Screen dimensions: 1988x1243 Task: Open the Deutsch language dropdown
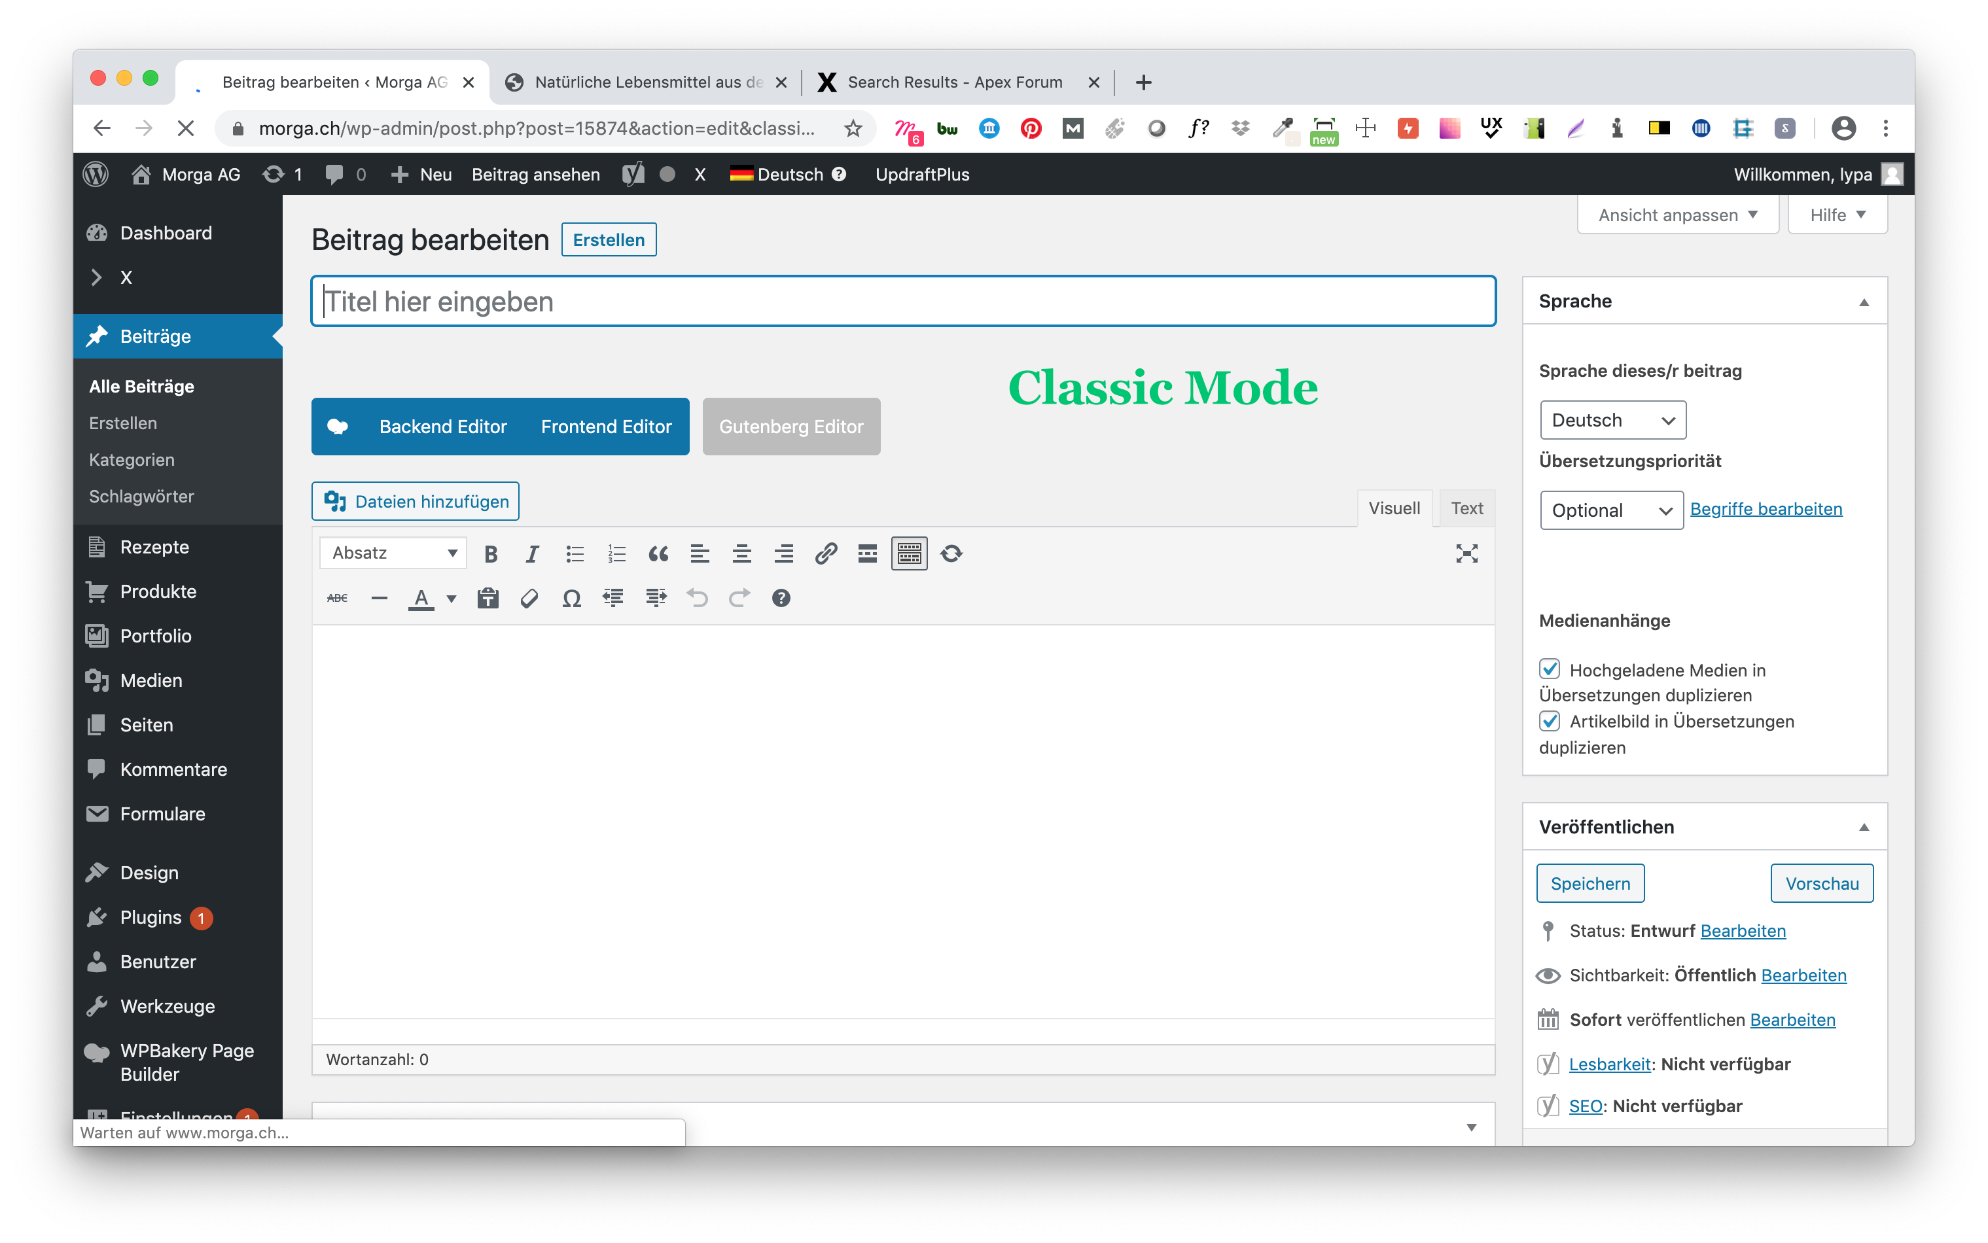point(1612,420)
